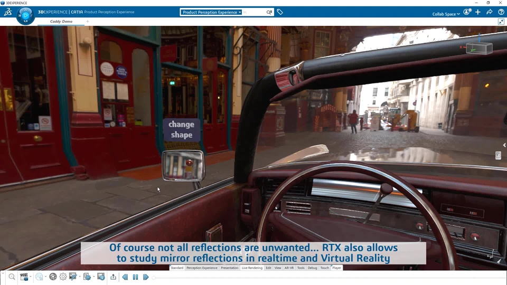Pause the experience playback
The width and height of the screenshot is (507, 285).
point(136,277)
